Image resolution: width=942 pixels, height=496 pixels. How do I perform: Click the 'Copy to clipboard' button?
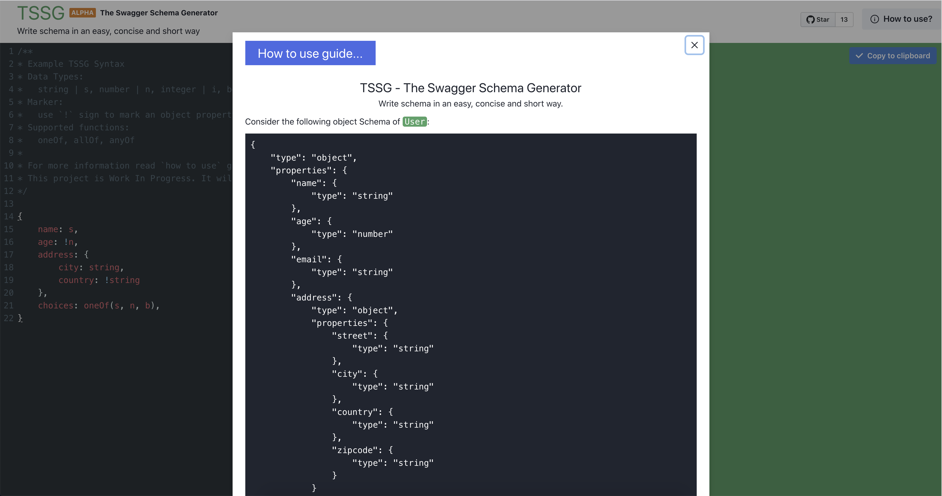(x=893, y=56)
